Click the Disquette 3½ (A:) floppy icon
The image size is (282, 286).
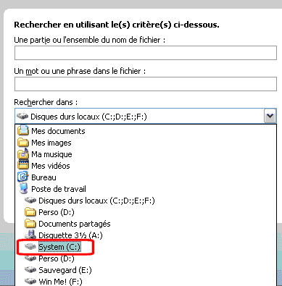coord(30,235)
